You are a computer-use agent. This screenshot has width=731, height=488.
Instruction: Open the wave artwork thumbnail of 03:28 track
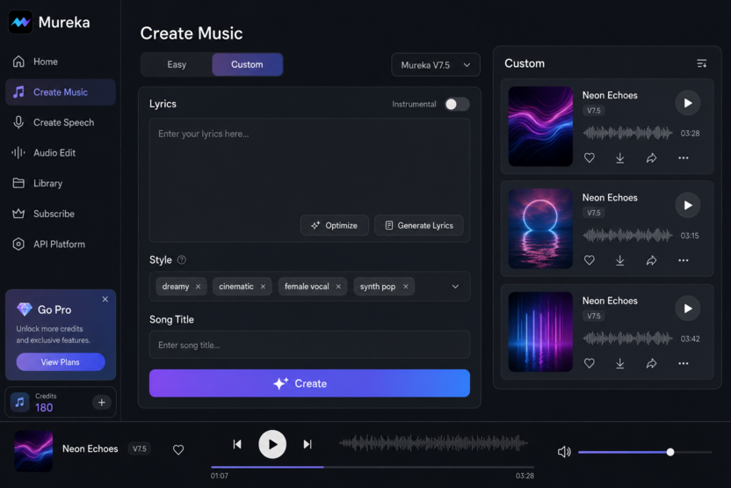(540, 127)
